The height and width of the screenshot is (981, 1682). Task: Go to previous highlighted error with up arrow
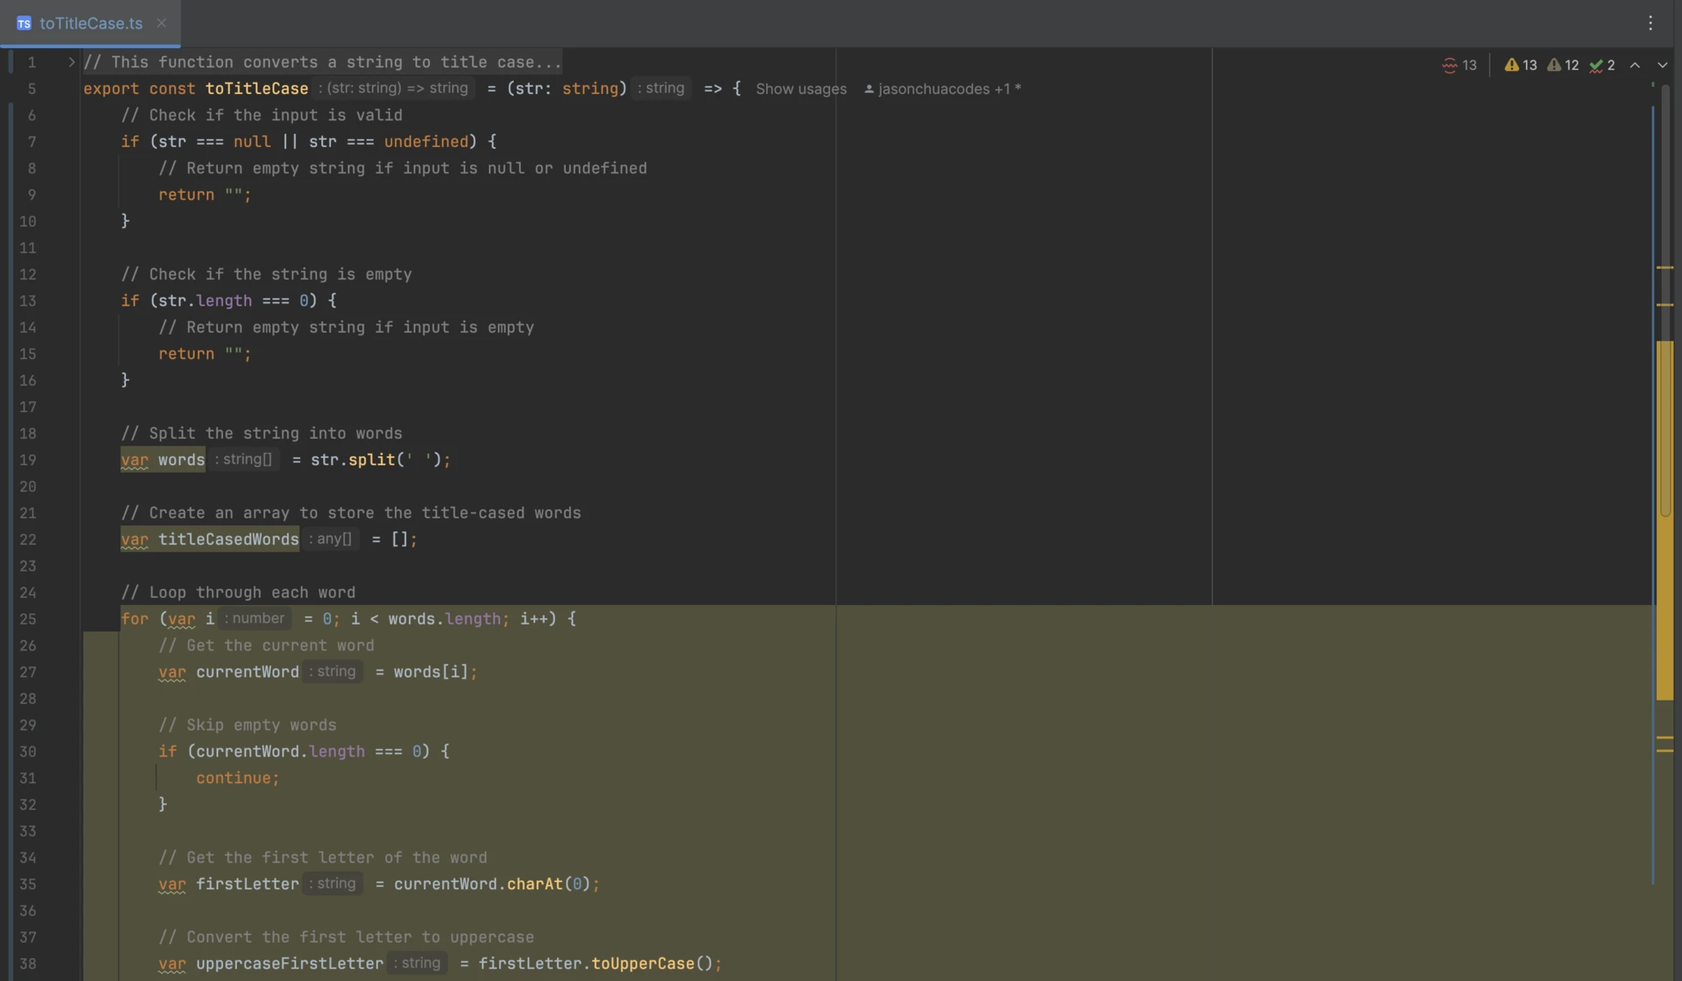[1635, 65]
